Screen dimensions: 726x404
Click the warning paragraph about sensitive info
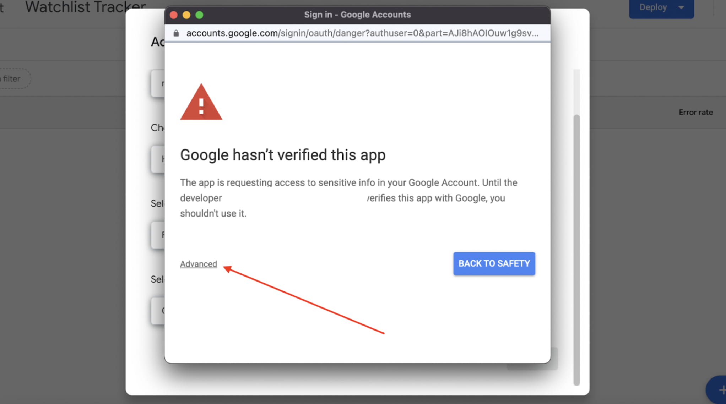tap(348, 198)
